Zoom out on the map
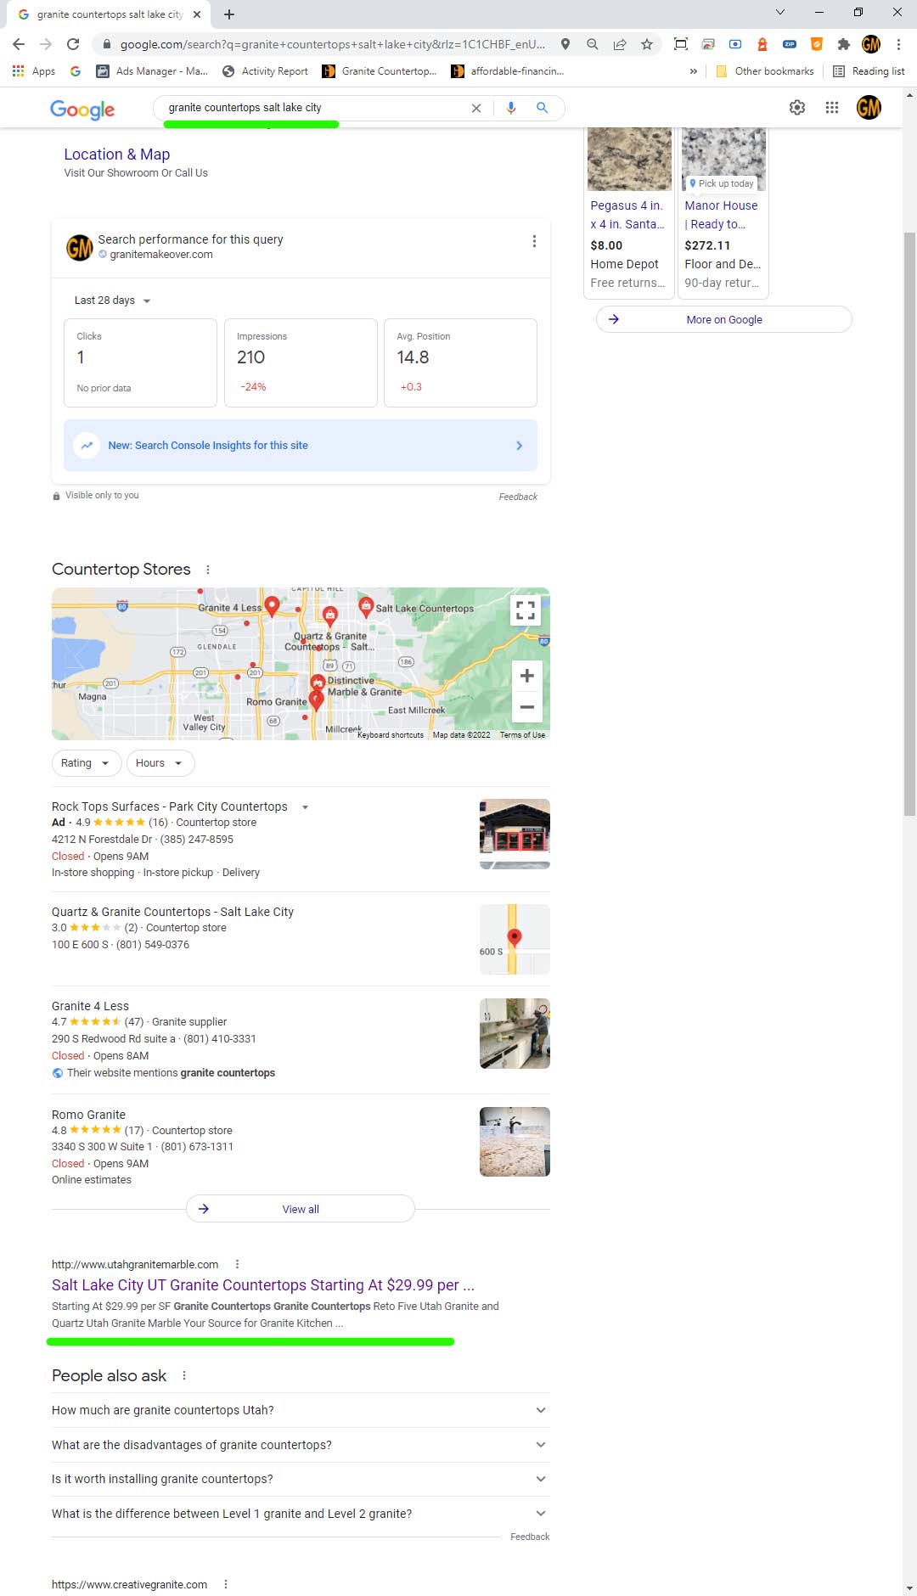 [527, 706]
